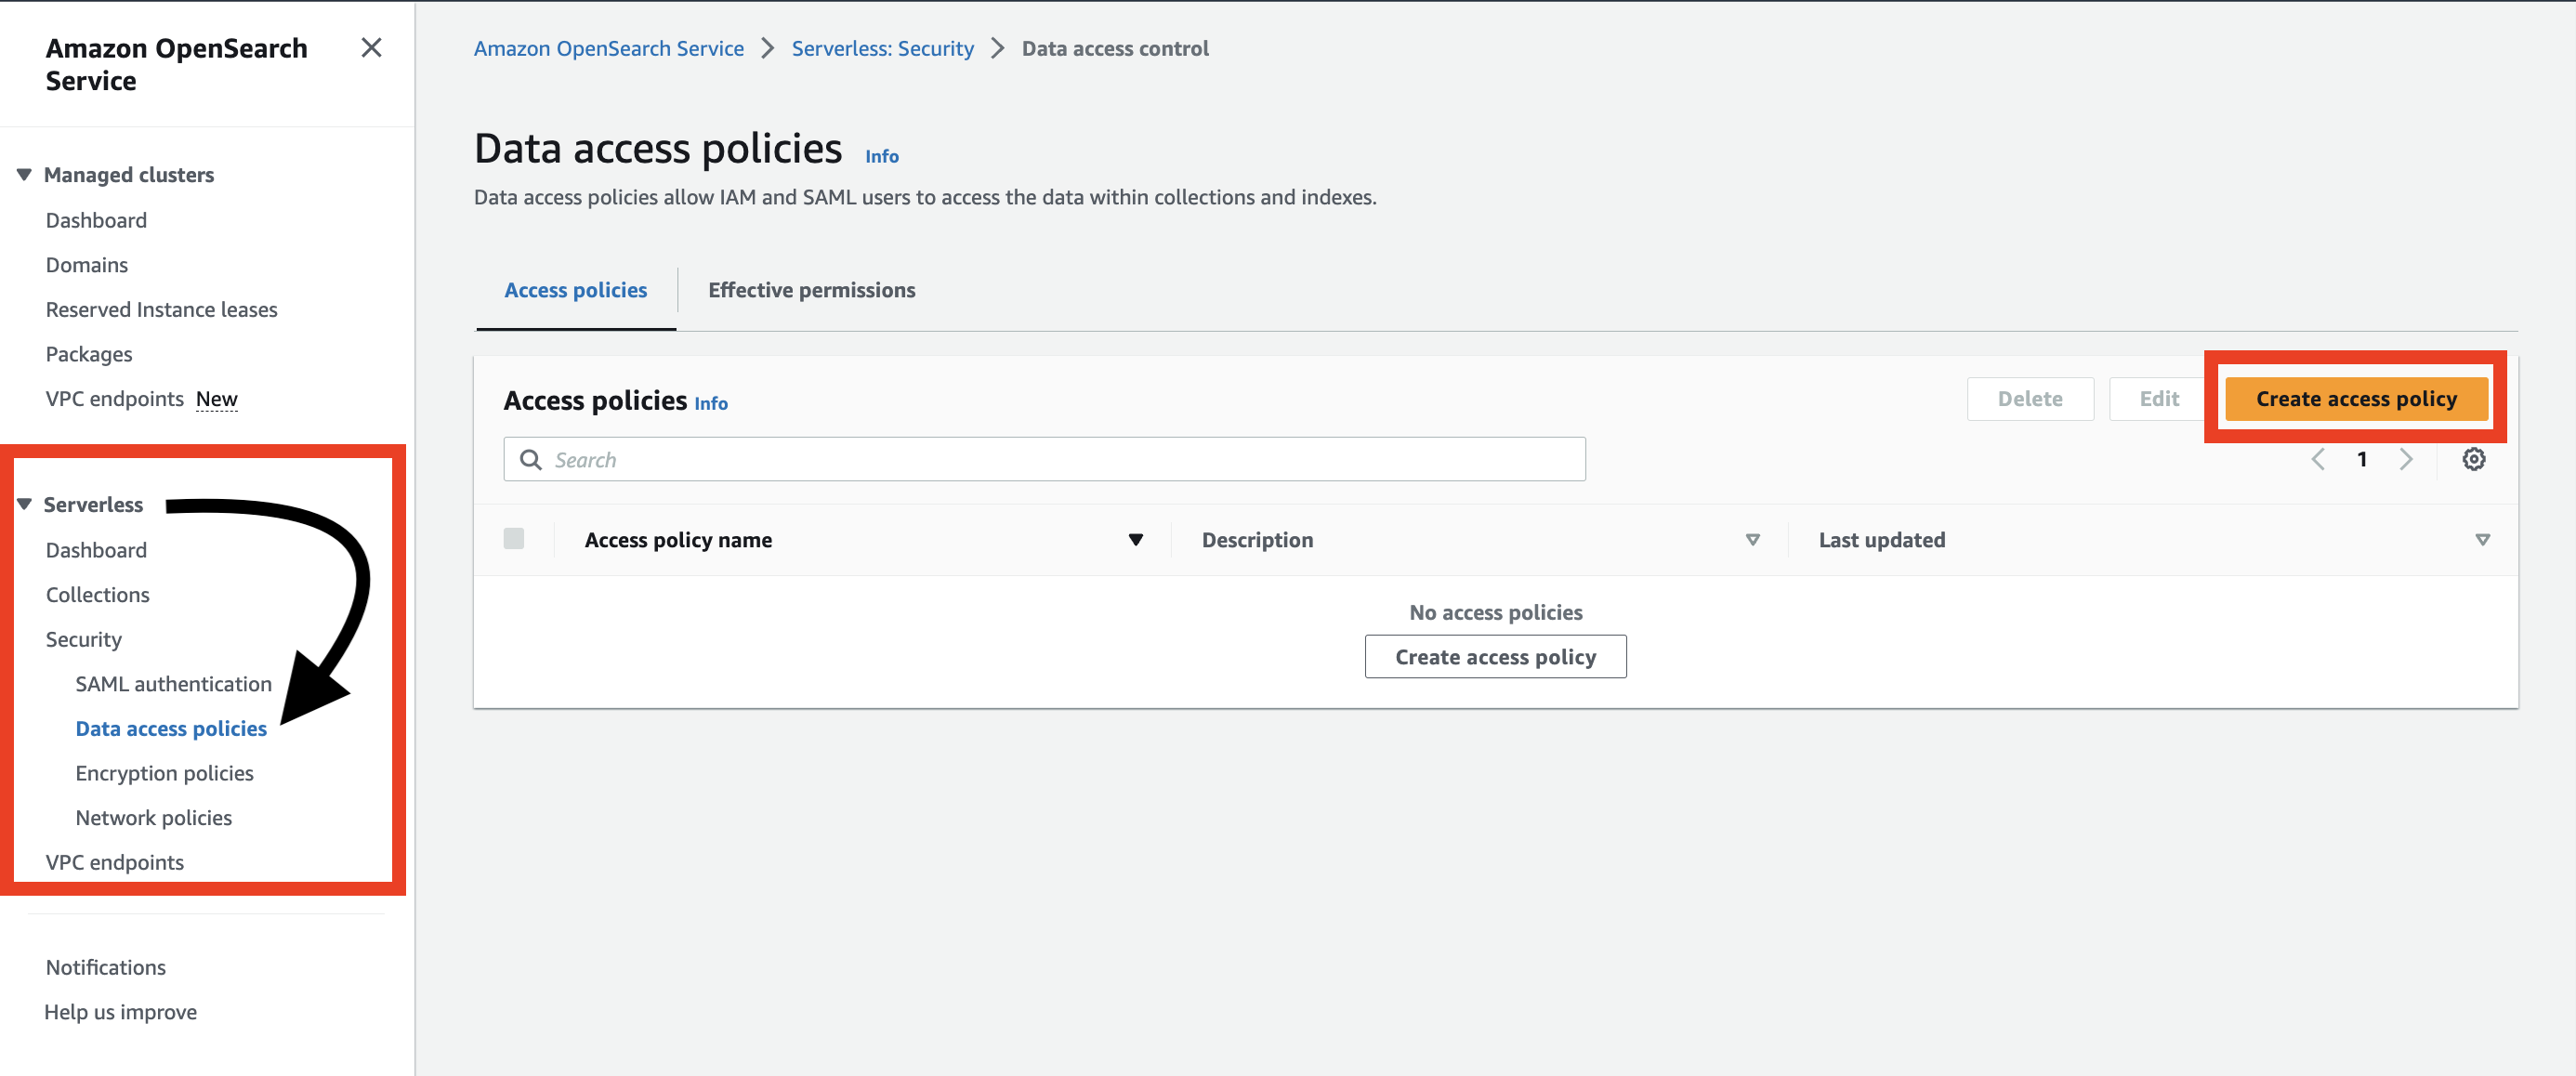The width and height of the screenshot is (2576, 1076).
Task: Open Encryption policies in sidebar
Action: point(164,773)
